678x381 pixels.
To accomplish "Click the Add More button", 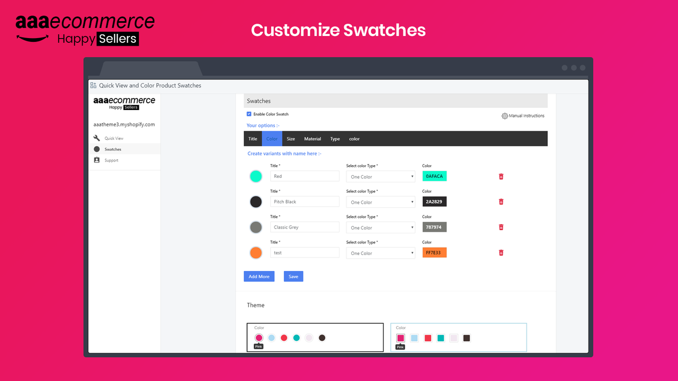I will tap(259, 276).
